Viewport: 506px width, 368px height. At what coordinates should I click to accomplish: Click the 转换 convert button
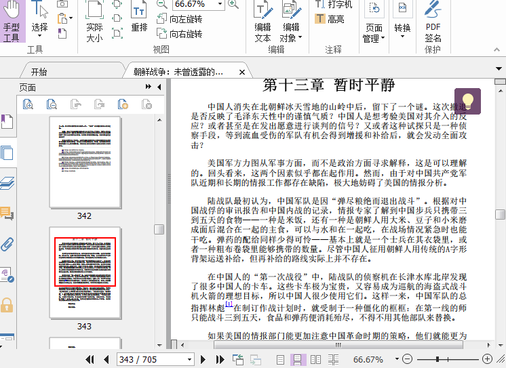(x=402, y=20)
